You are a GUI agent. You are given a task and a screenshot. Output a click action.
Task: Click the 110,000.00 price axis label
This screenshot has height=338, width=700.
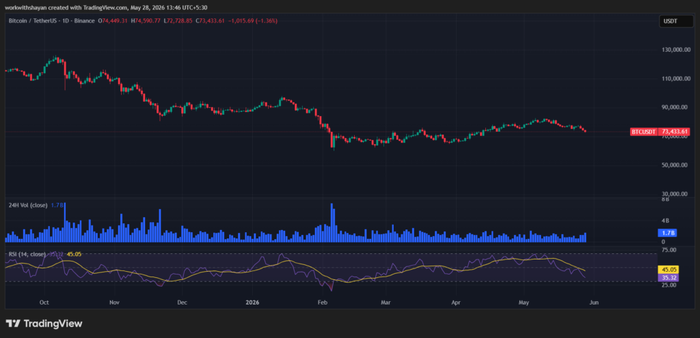(676, 79)
